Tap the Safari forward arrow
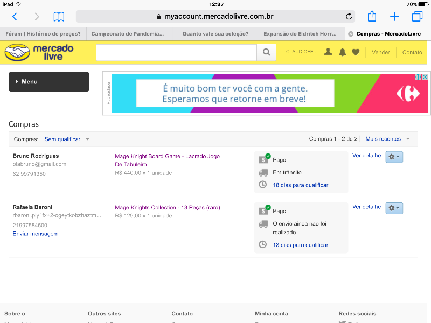Viewport: 431px width, 323px height. (x=37, y=17)
